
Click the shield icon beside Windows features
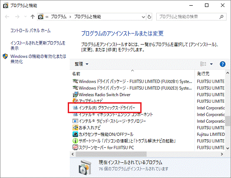5,56
